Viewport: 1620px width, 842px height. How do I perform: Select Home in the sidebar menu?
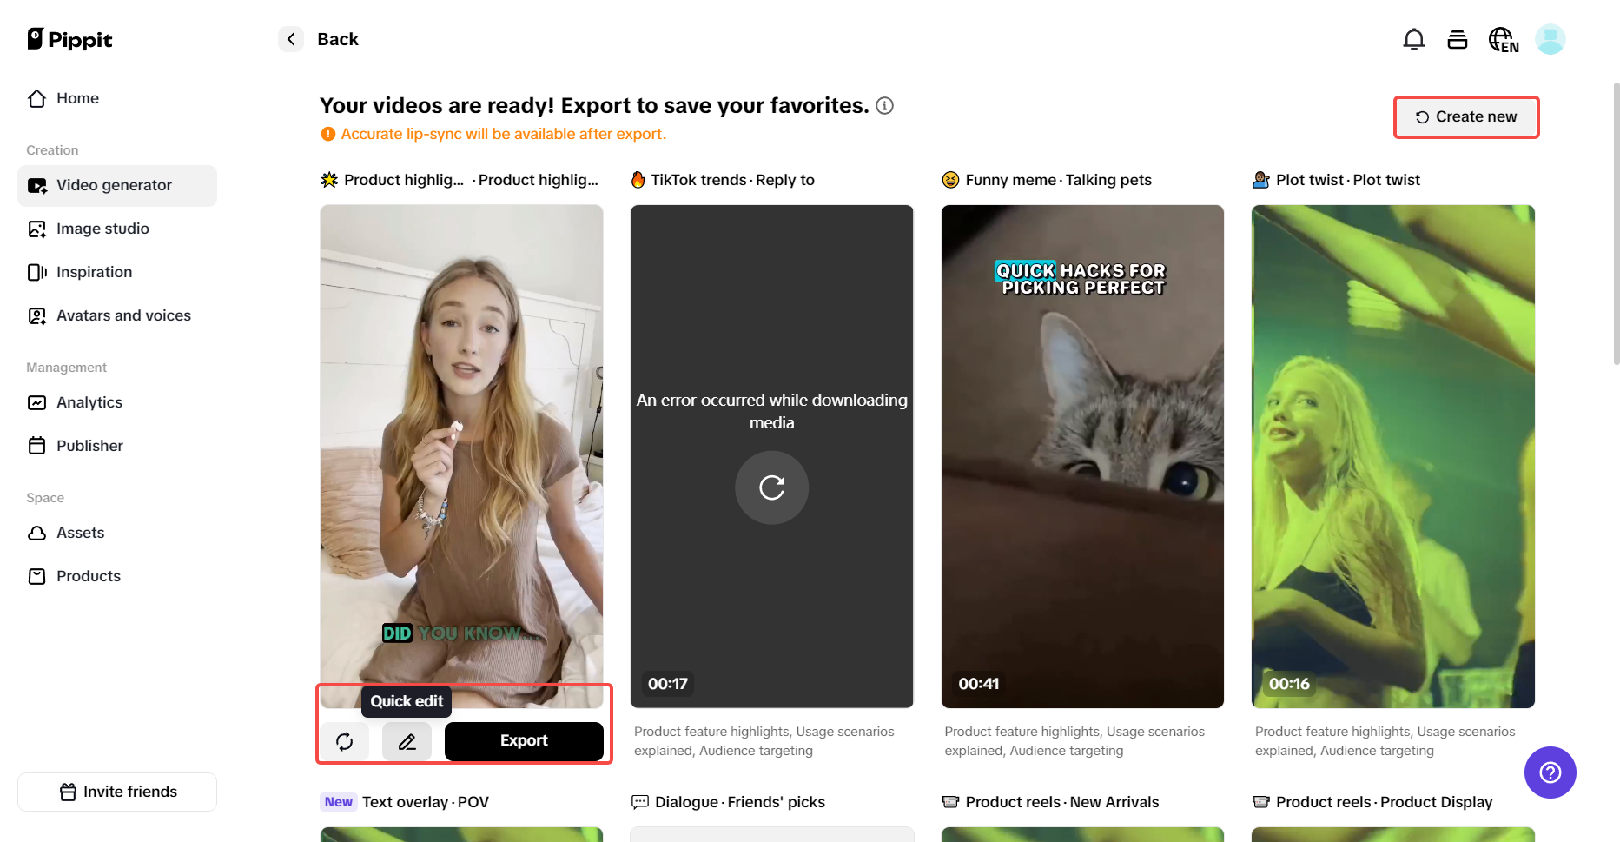click(117, 98)
